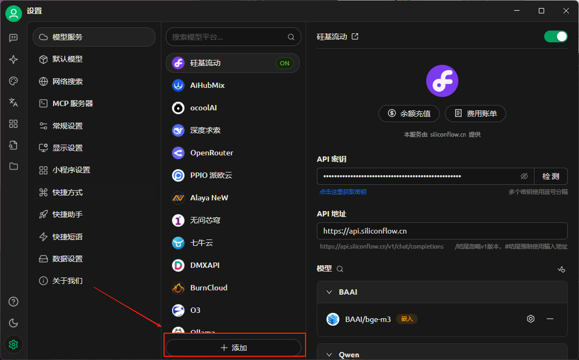Image resolution: width=579 pixels, height=360 pixels.
Task: Collapse the BAAI model group
Action: tap(329, 292)
